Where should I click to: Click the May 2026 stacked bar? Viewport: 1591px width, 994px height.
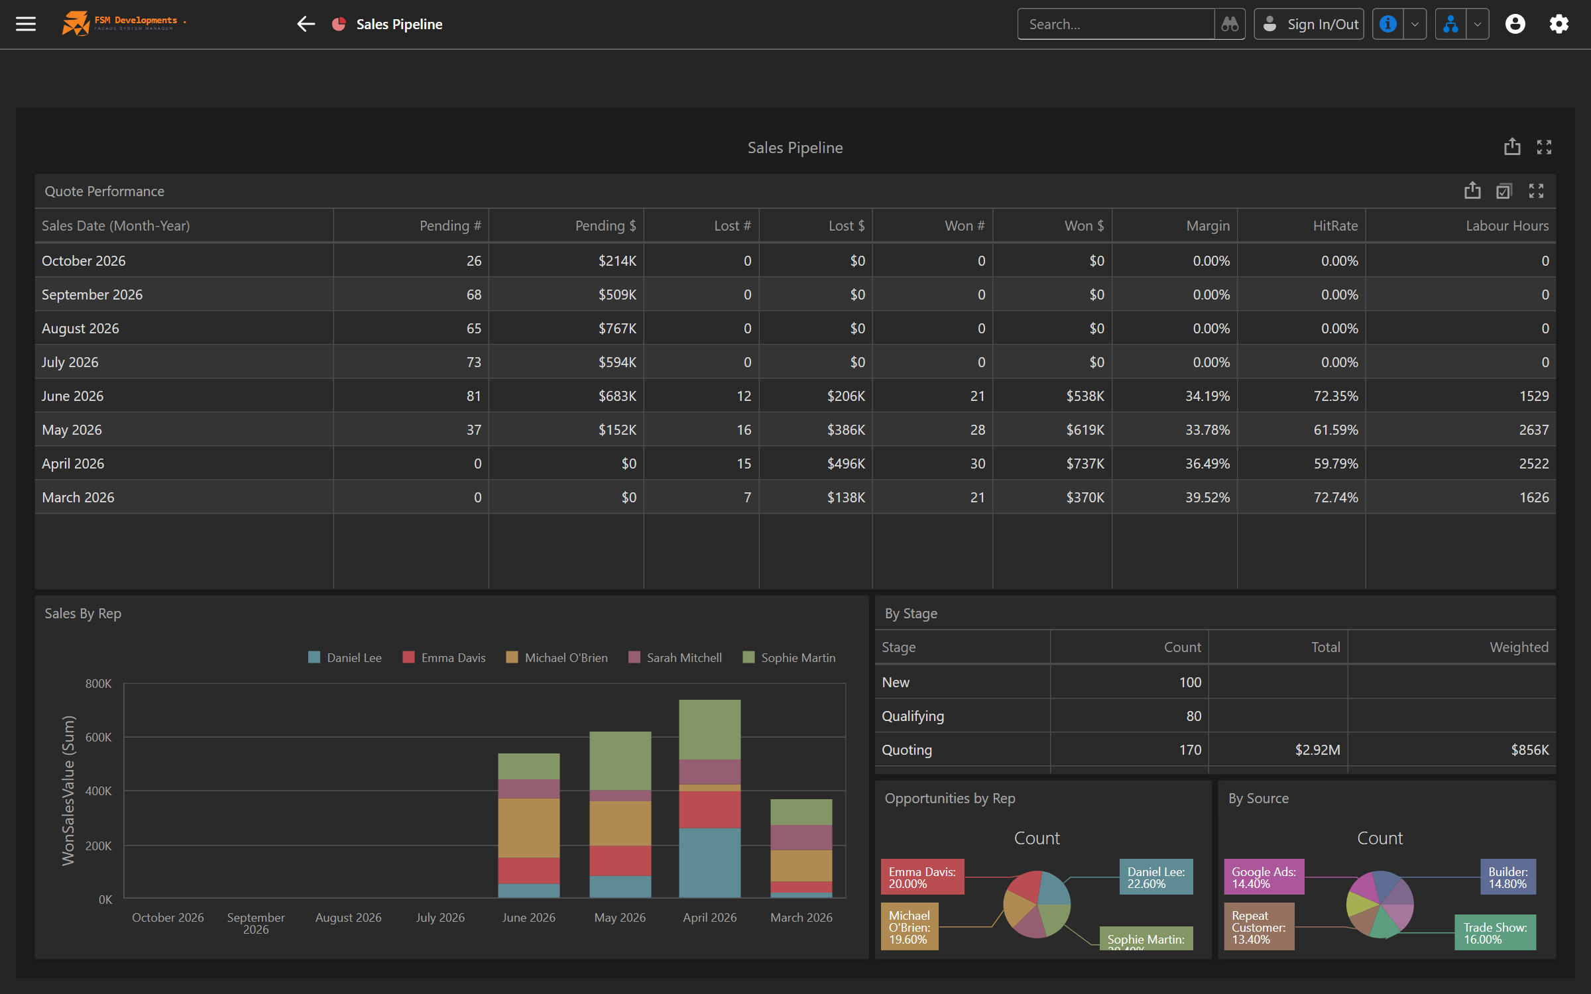(x=620, y=814)
